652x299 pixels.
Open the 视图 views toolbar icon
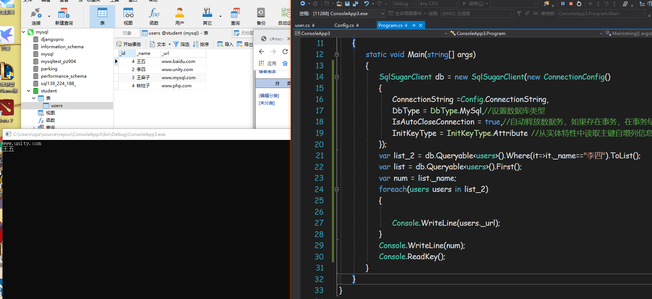(x=128, y=16)
